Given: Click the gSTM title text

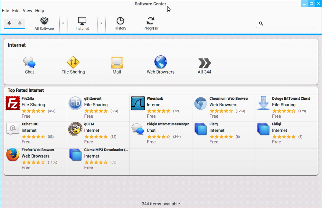Looking at the screenshot, I should tap(89, 124).
